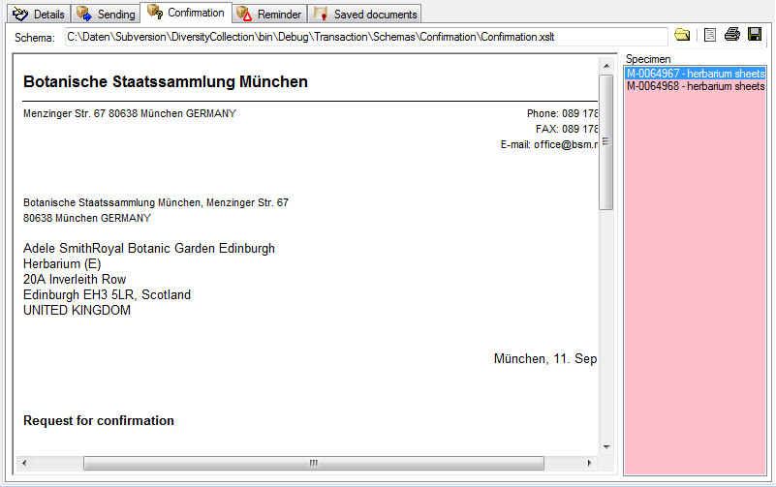Viewport: 776px width, 487px height.
Task: Open the Saved documents tab
Action: tap(364, 14)
